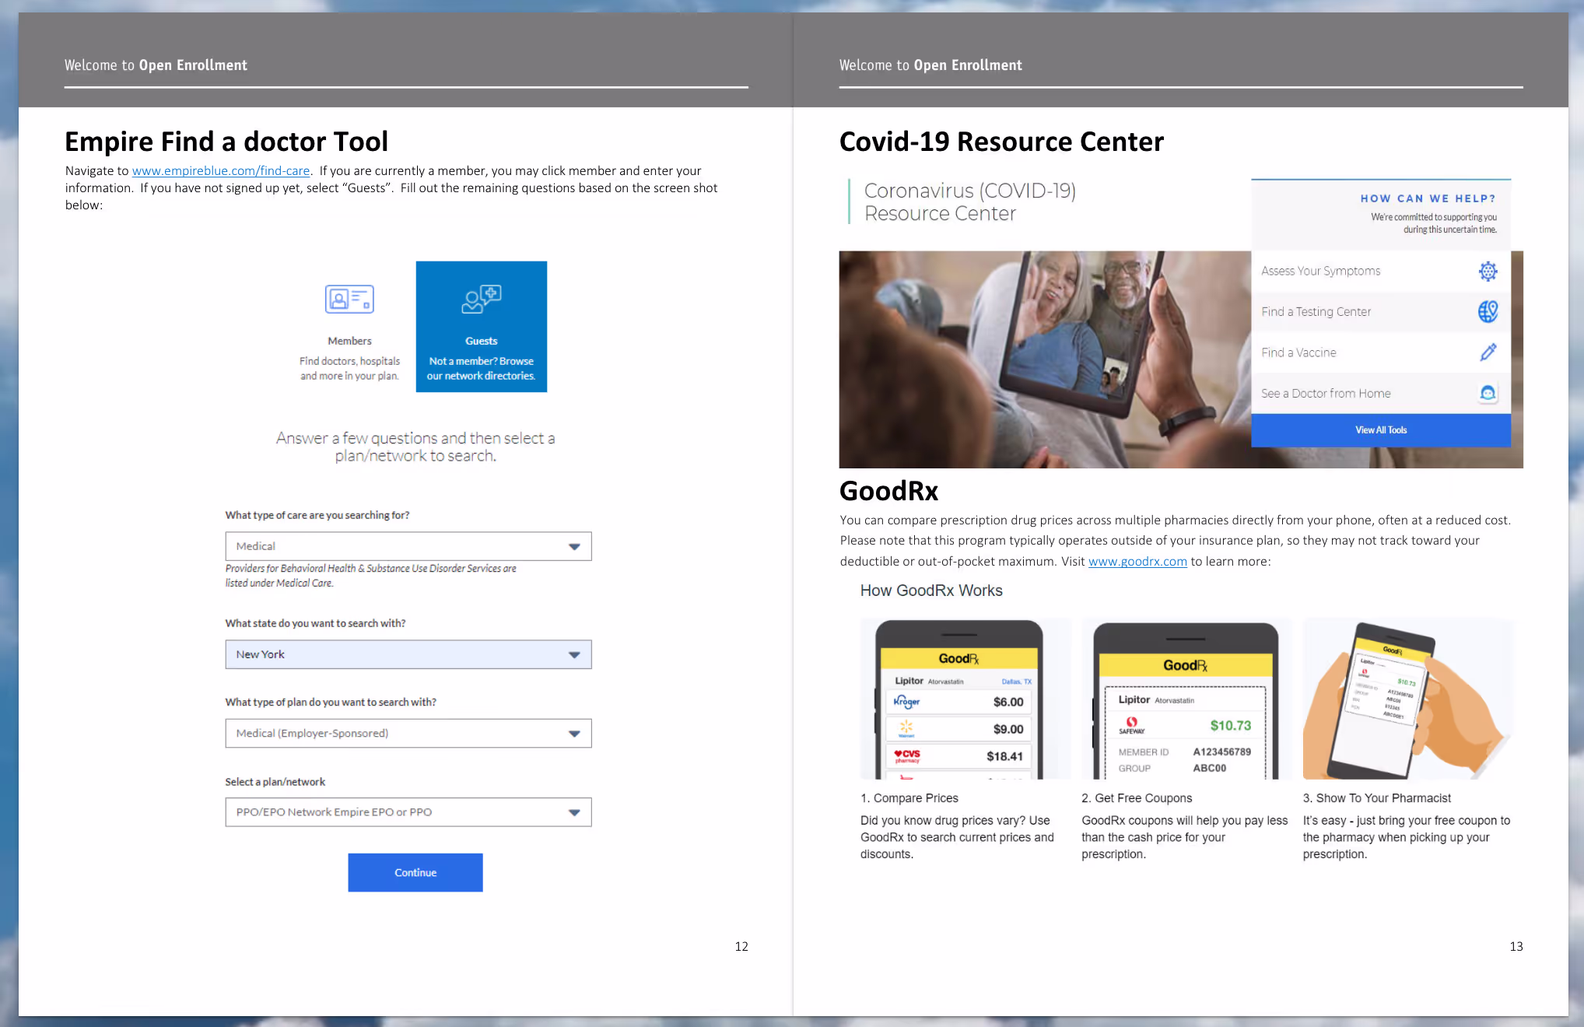The height and width of the screenshot is (1027, 1584).
Task: Open the www.goodrx.com link
Action: pyautogui.click(x=1137, y=561)
